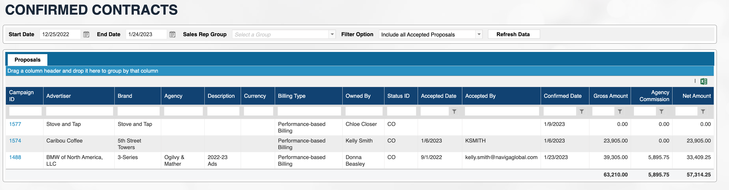Sort by the Advertiser column header
This screenshot has height=190, width=729.
[59, 96]
